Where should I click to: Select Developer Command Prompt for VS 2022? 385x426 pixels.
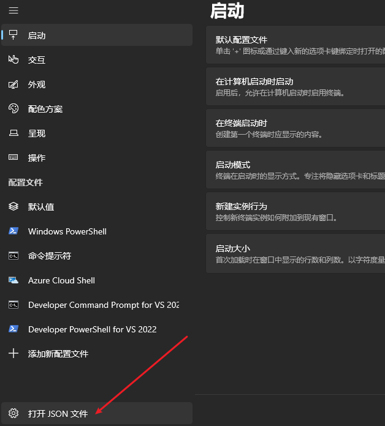click(x=103, y=305)
